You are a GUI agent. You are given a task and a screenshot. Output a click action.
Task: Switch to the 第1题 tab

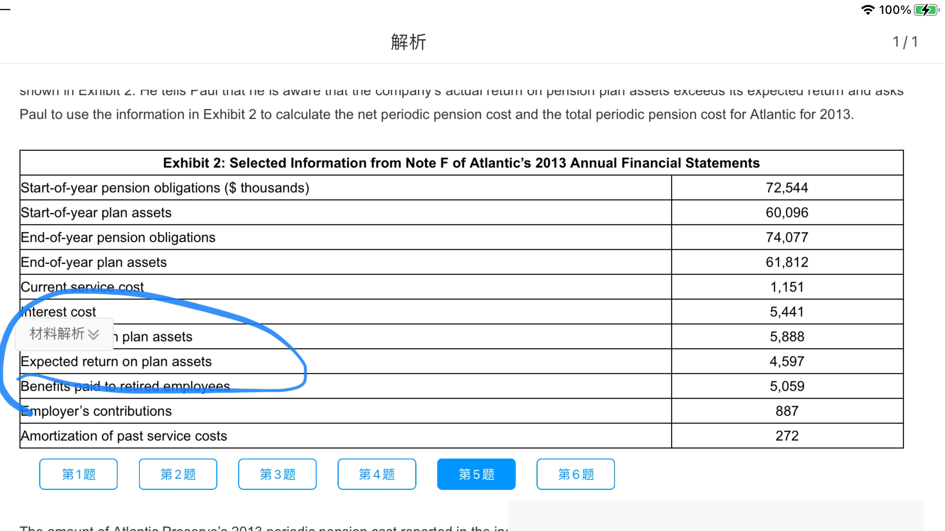[78, 474]
